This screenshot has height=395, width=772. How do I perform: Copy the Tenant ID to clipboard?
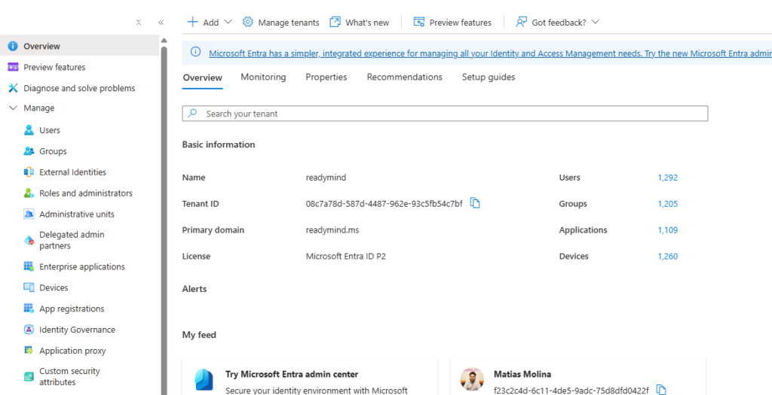click(x=475, y=203)
